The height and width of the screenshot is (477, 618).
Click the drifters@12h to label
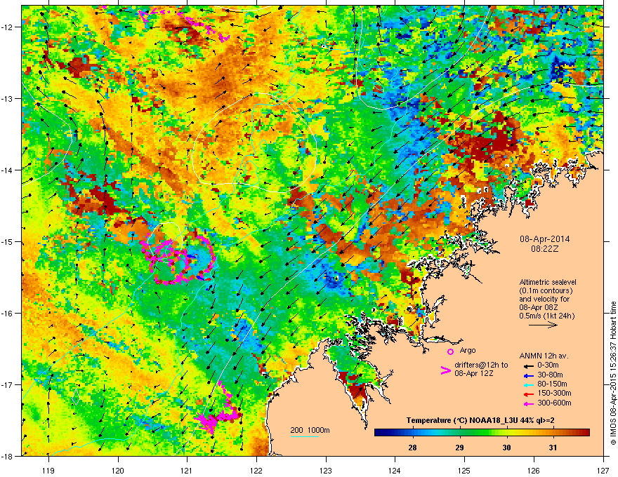[481, 365]
